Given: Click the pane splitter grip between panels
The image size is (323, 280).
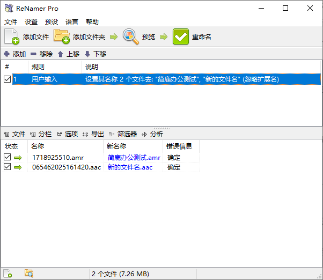Looking at the screenshot, I should pyautogui.click(x=161, y=128).
